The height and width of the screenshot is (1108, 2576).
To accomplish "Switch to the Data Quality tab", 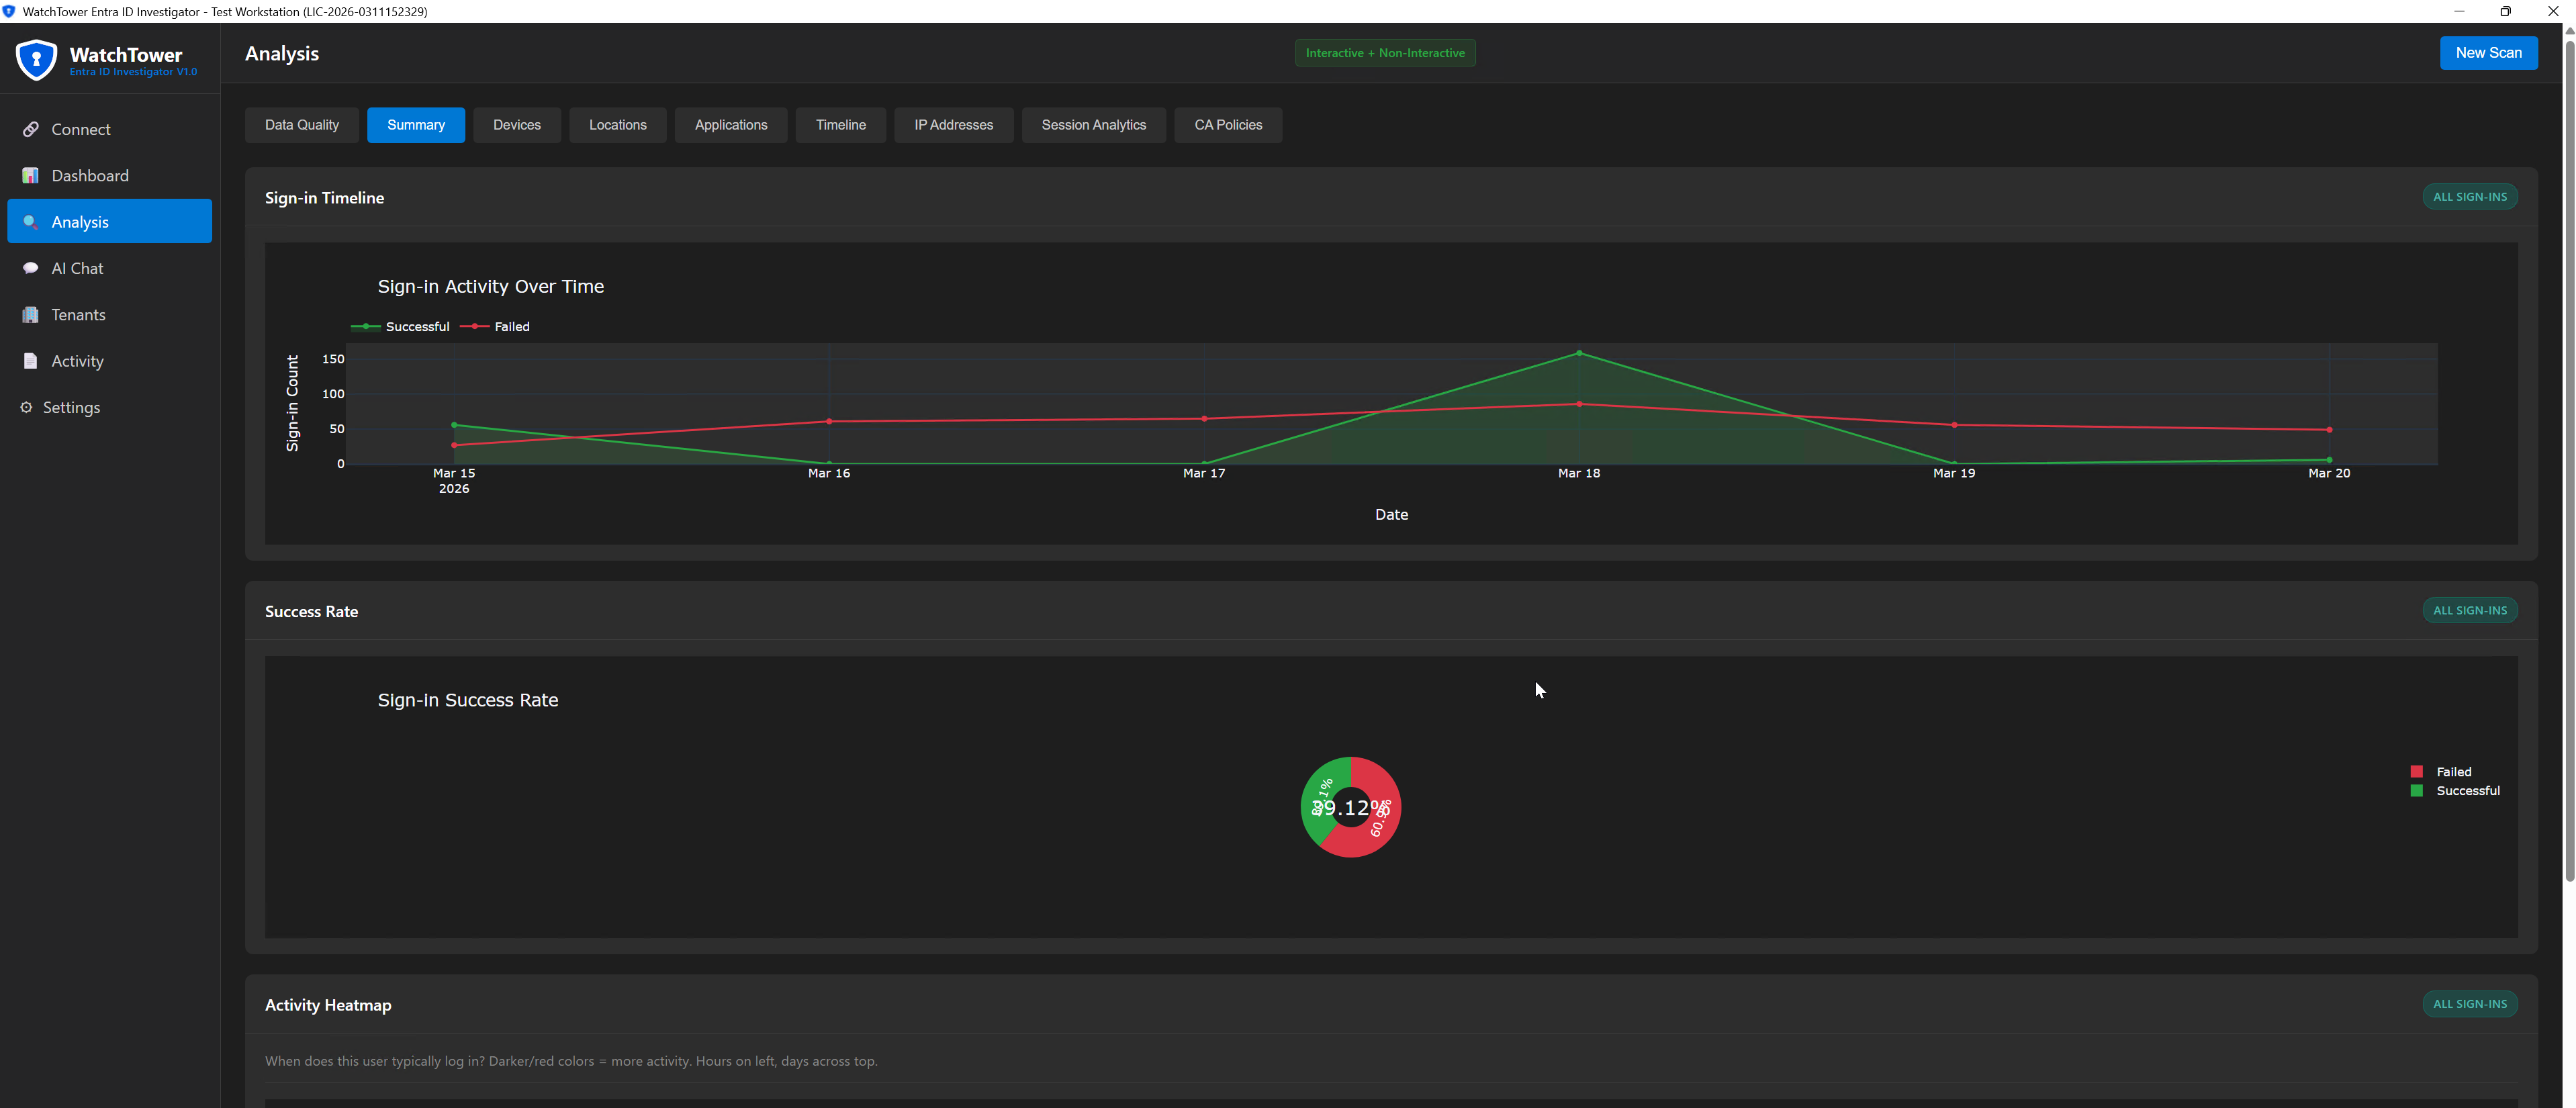I will click(301, 124).
